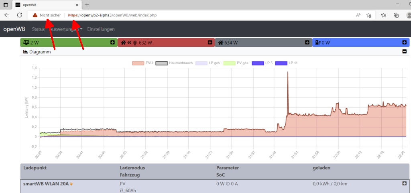Select the openWB browser tab
411x193 pixels.
pos(47,5)
